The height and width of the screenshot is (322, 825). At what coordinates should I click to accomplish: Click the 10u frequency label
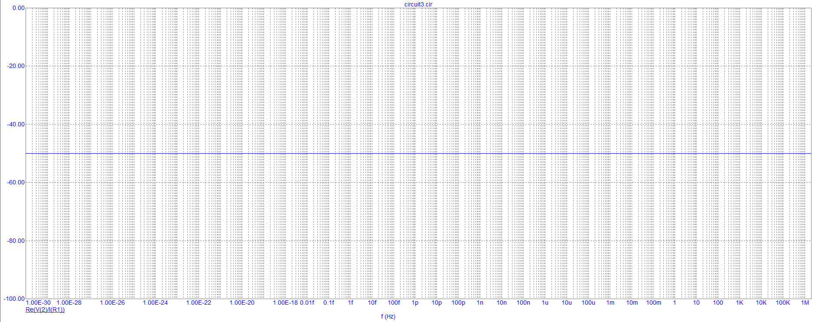tap(567, 303)
